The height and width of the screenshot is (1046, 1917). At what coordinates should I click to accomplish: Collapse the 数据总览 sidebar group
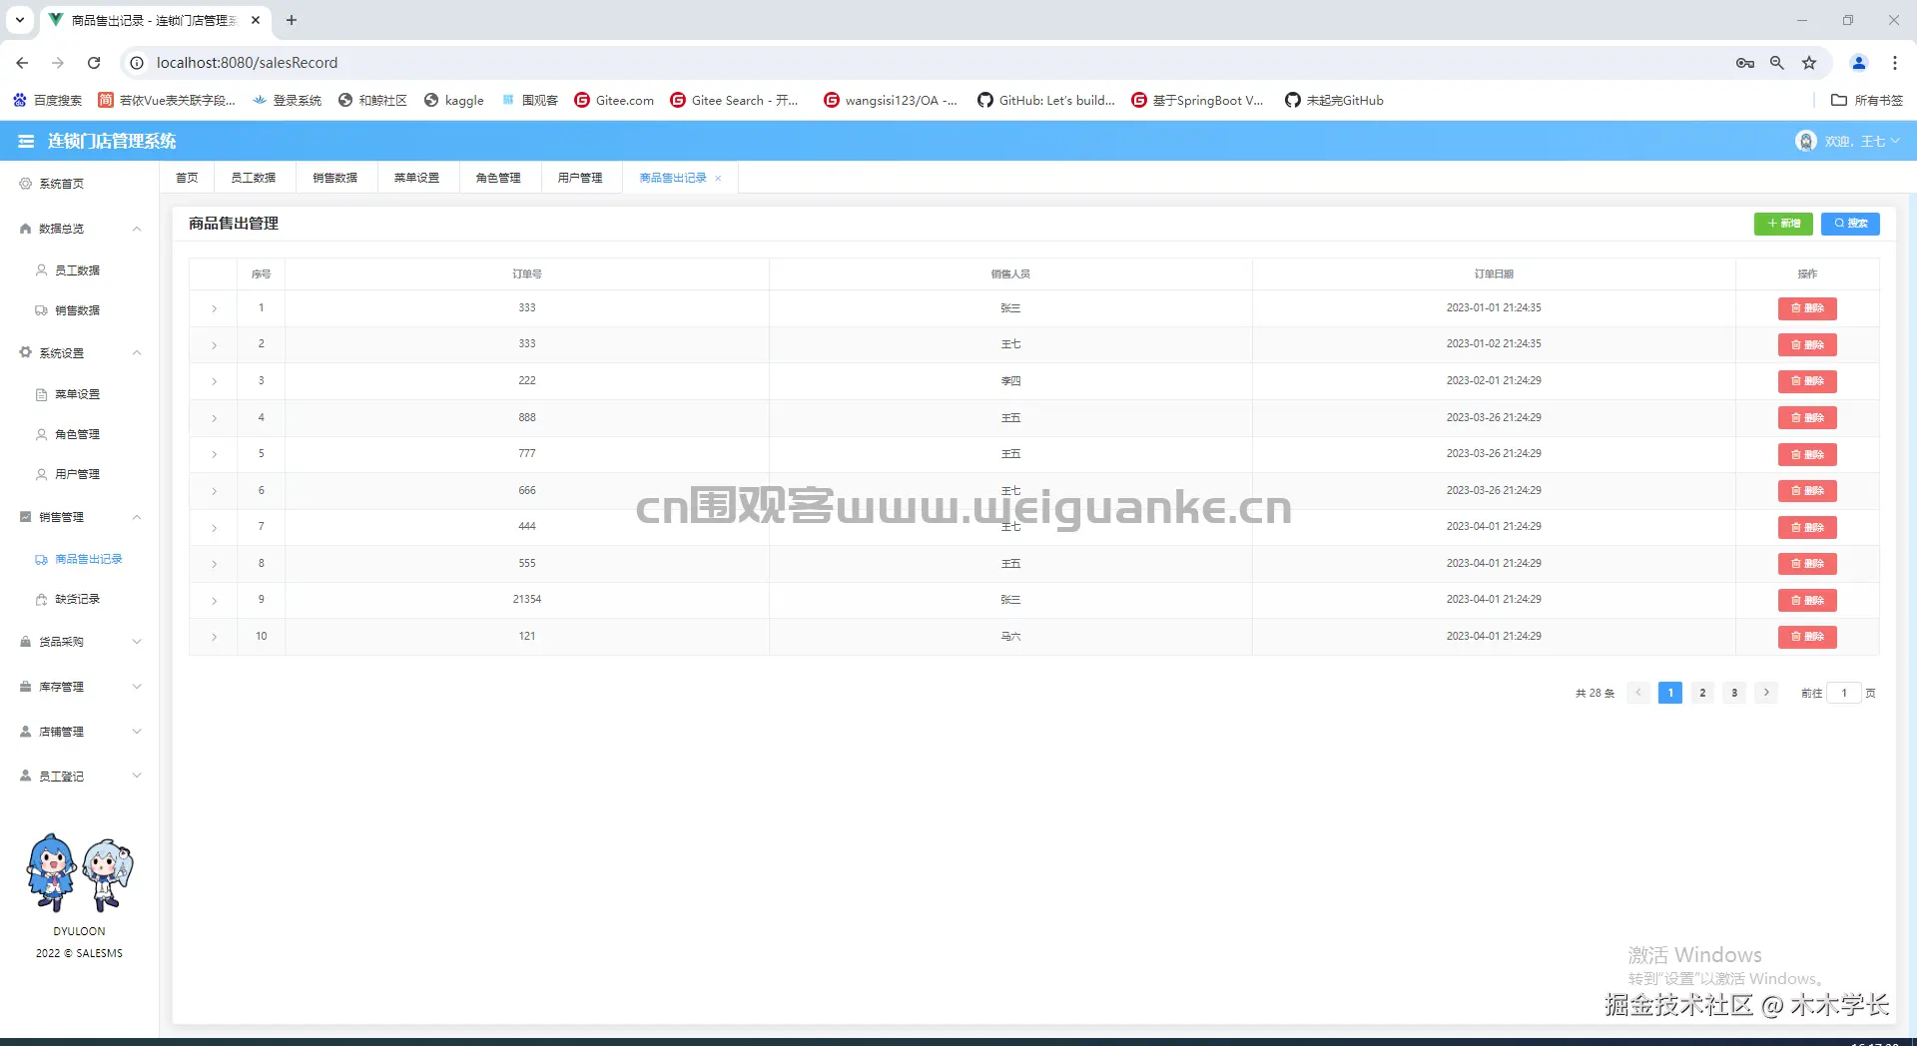pos(80,229)
